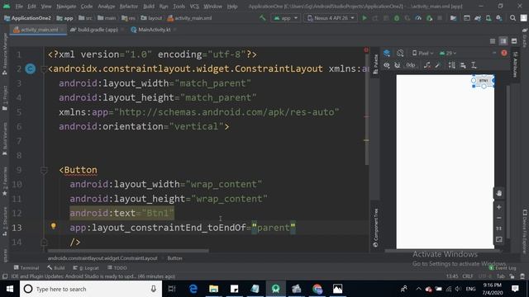Viewport: 529px width, 297px height.
Task: Open the Pixel device preview dropdown
Action: (422, 53)
